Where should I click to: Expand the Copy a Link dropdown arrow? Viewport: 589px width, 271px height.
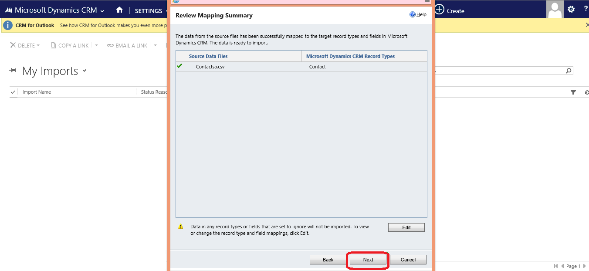(x=96, y=45)
